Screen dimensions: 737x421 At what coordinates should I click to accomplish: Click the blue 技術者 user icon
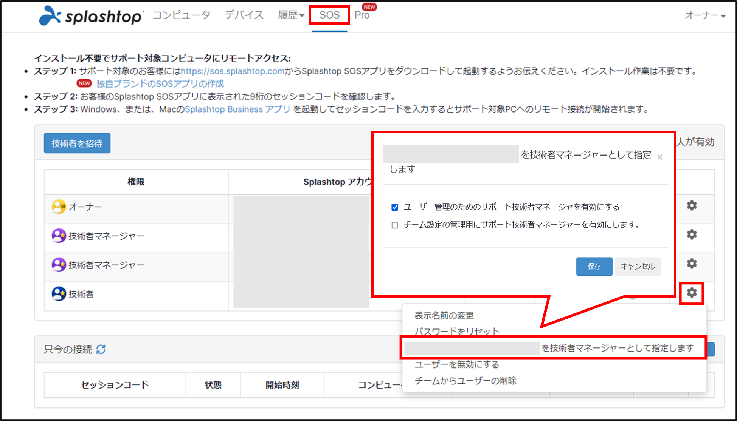59,294
